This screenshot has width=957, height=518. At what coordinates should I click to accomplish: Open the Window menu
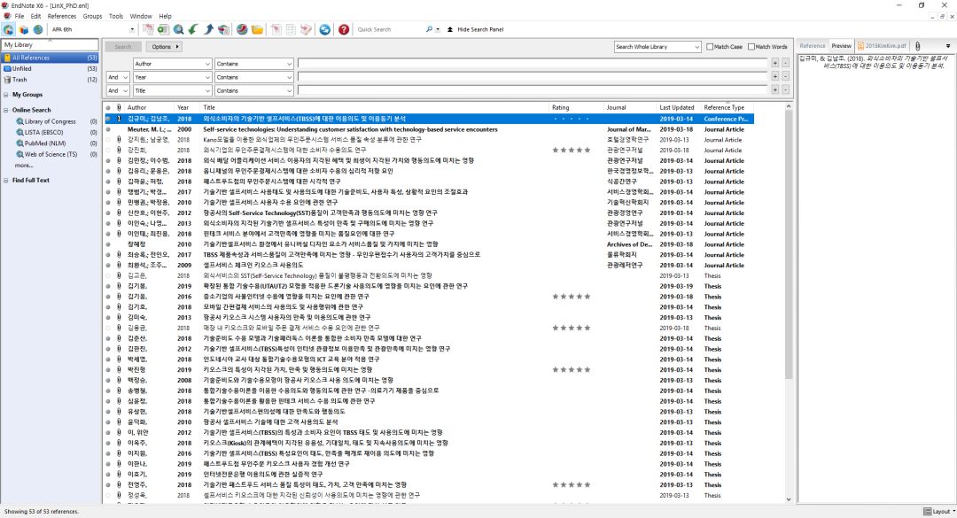pos(140,16)
